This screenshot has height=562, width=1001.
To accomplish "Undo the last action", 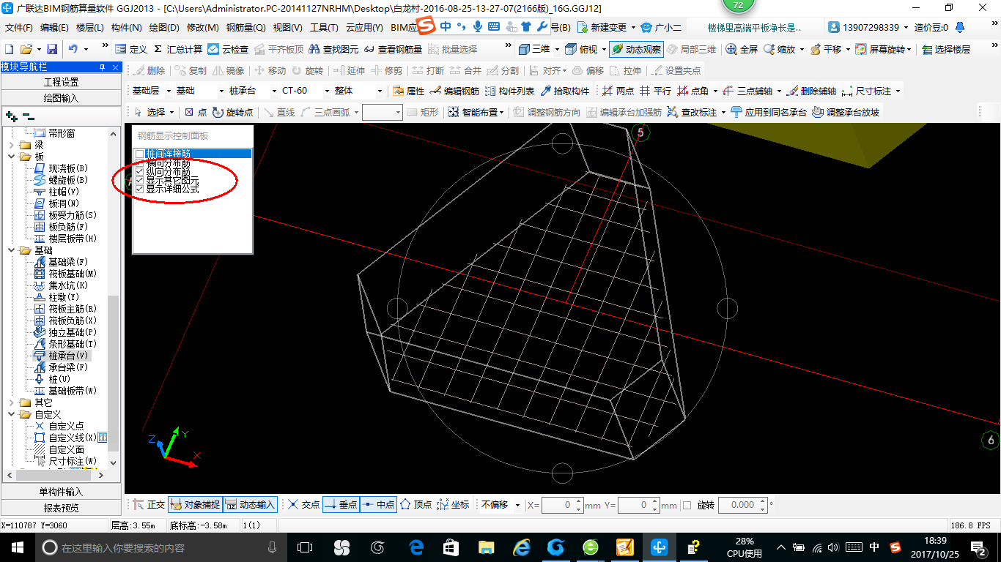I will [73, 49].
